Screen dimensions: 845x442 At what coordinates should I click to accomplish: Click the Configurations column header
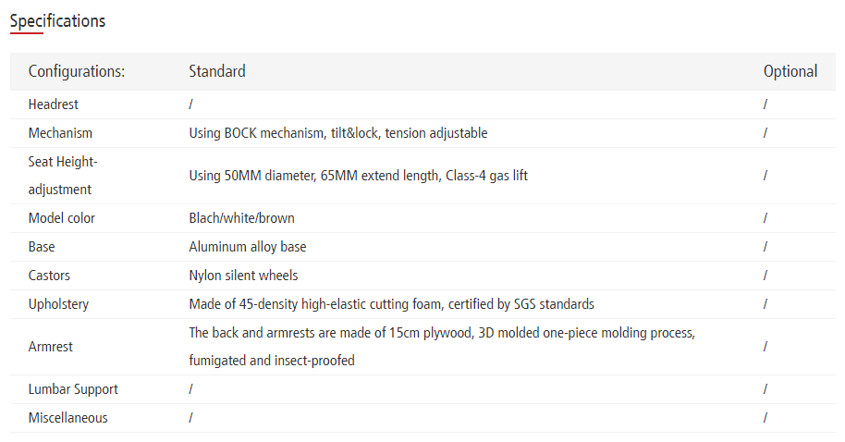77,71
